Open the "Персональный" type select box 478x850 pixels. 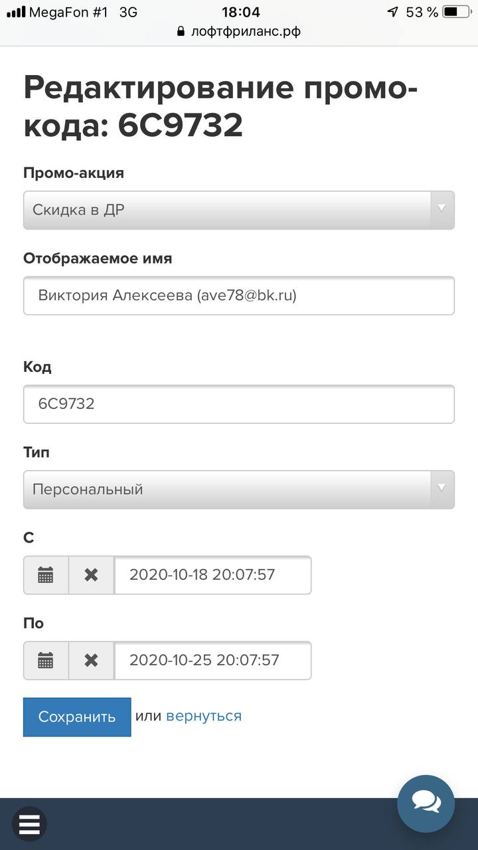[x=239, y=490]
